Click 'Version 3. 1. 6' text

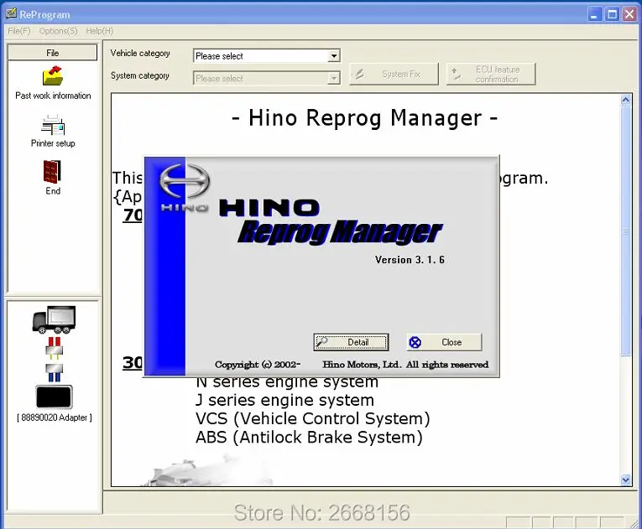(410, 260)
